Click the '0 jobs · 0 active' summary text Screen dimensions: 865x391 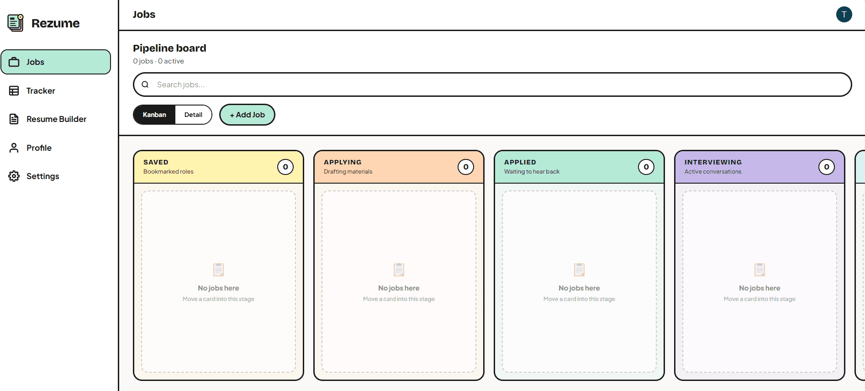tap(158, 61)
